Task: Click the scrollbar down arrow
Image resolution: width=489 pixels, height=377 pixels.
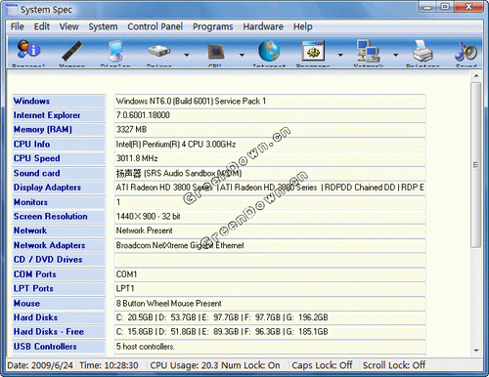Action: pyautogui.click(x=476, y=351)
